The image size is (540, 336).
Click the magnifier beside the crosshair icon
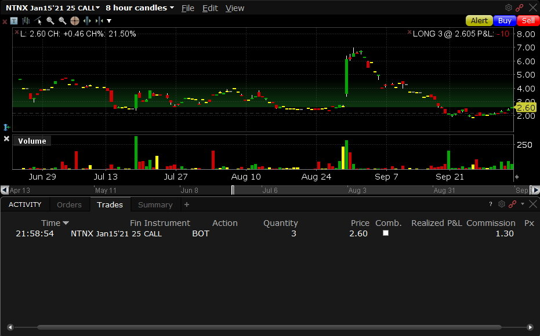(x=62, y=21)
